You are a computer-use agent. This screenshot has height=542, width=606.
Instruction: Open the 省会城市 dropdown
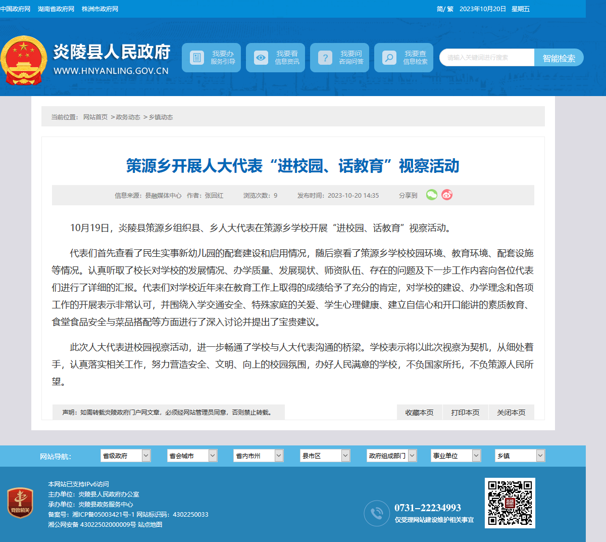point(192,456)
